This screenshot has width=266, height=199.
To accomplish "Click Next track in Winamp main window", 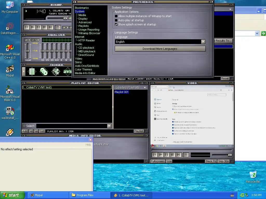I will click(51, 27).
